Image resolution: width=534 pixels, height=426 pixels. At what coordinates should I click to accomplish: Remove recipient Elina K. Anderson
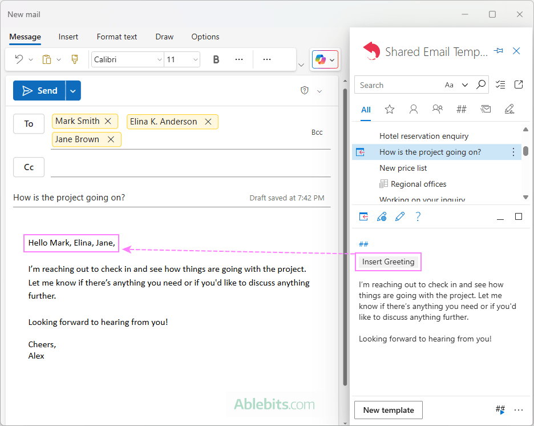click(208, 122)
